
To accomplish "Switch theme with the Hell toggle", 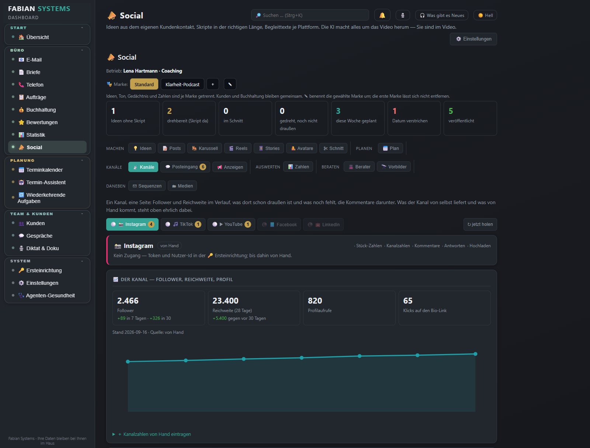I will click(x=485, y=15).
